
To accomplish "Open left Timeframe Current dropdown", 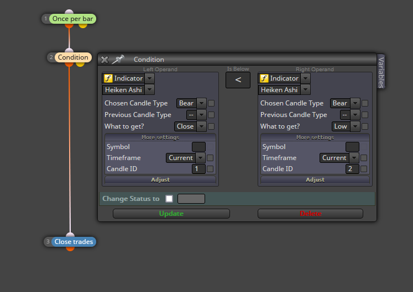I will pyautogui.click(x=201, y=158).
